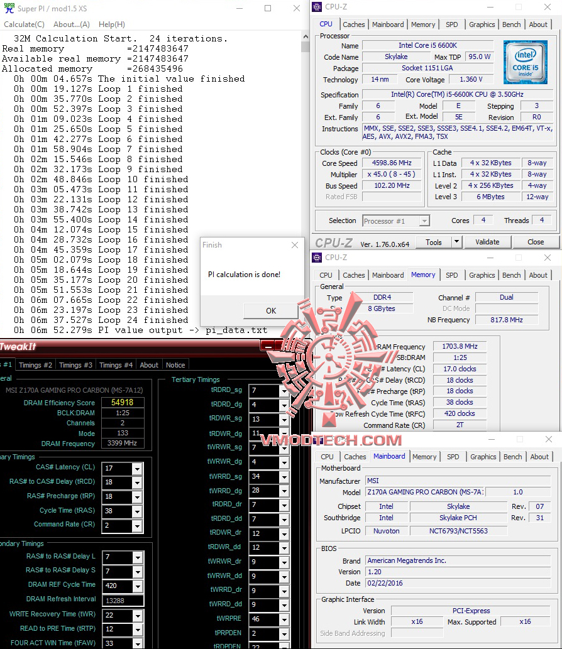The width and height of the screenshot is (562, 649).
Task: Click the CPU-Z icon in the Memory window title bar
Action: point(317,258)
